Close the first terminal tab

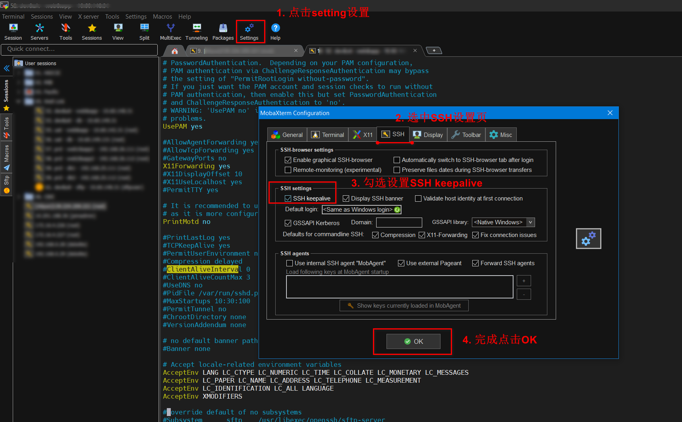tap(296, 50)
